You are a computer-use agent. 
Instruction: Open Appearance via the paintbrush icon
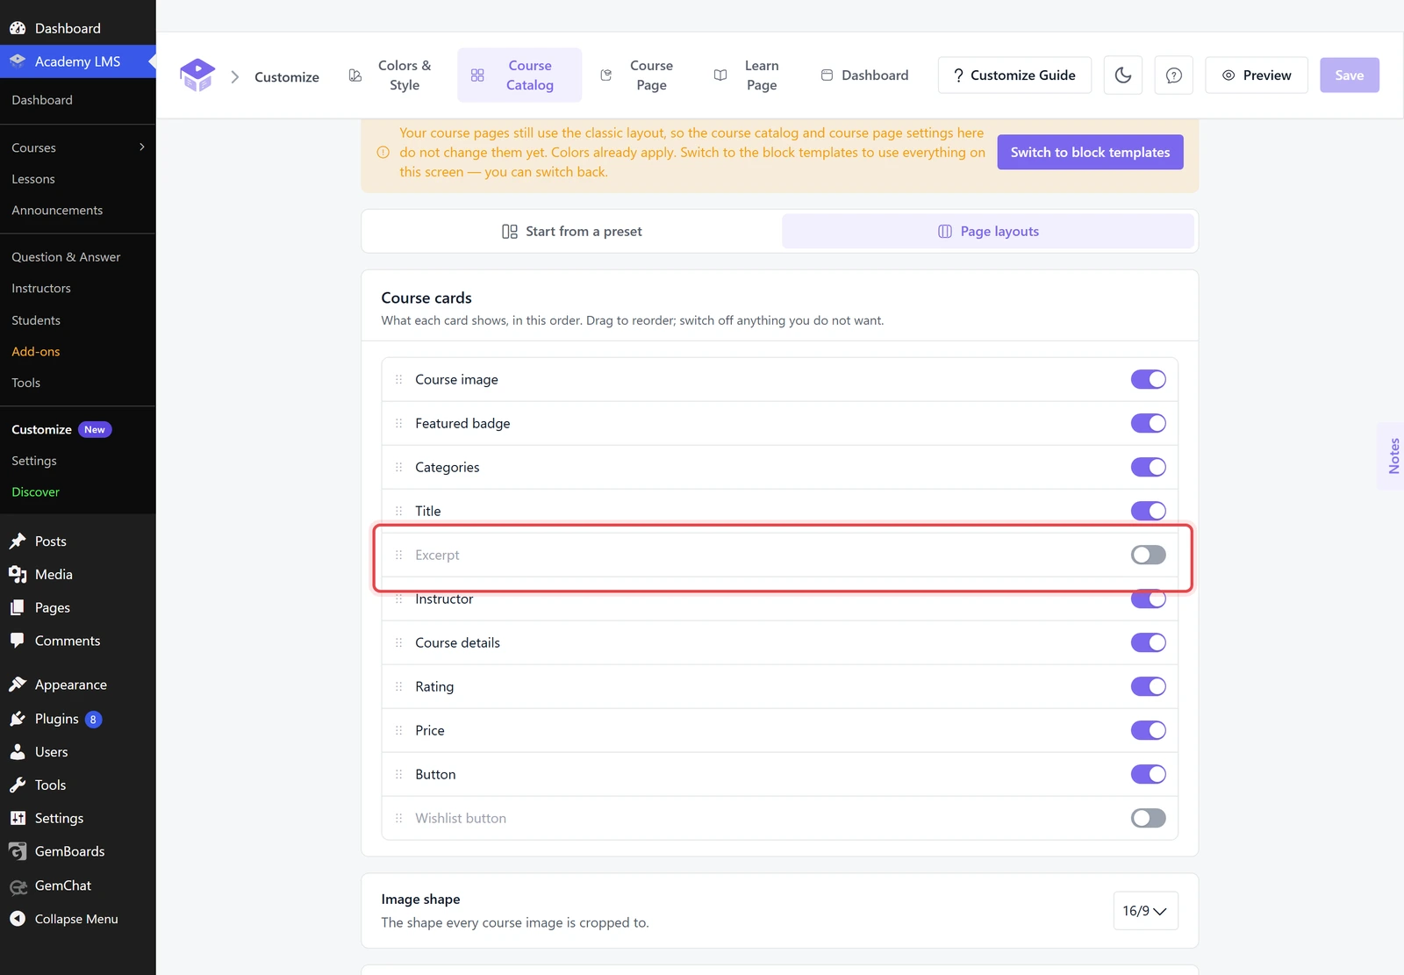(18, 685)
